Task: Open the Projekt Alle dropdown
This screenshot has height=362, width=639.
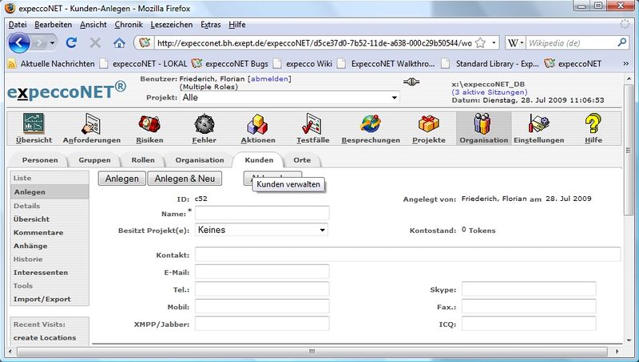Action: click(289, 97)
